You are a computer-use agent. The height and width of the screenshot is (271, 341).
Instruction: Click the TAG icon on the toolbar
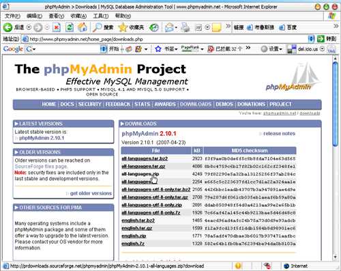pyautogui.click(x=331, y=49)
